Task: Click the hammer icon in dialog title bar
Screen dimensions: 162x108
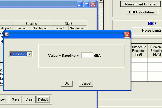Action: [7, 34]
